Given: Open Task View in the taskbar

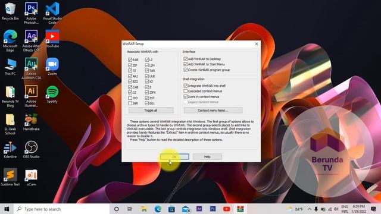Looking at the screenshot, I should (130, 209).
